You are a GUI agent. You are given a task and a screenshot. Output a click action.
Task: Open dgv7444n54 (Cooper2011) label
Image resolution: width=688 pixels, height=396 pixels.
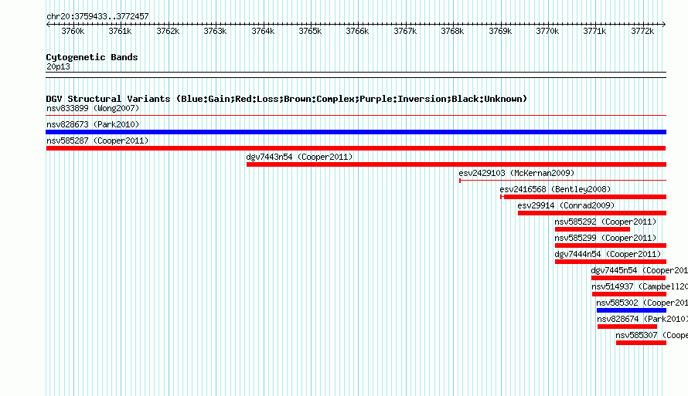[608, 254]
